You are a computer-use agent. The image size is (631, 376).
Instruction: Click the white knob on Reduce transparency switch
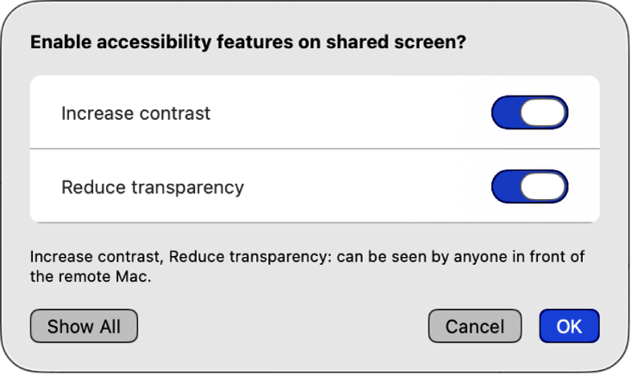point(544,186)
